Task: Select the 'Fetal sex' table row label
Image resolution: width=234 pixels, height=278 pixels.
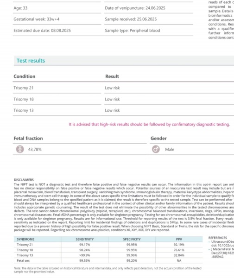Action: (x=23, y=260)
